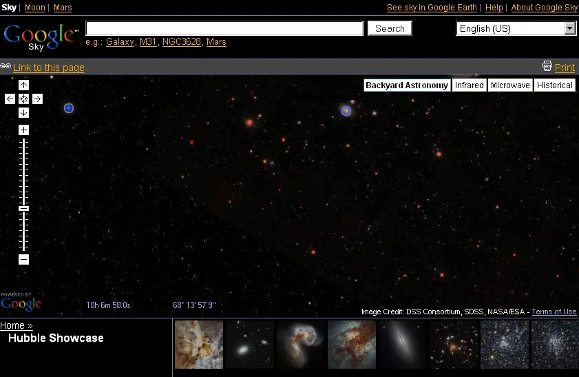Zoom in with the plus button
Image resolution: width=579 pixels, height=377 pixels.
pos(23,130)
